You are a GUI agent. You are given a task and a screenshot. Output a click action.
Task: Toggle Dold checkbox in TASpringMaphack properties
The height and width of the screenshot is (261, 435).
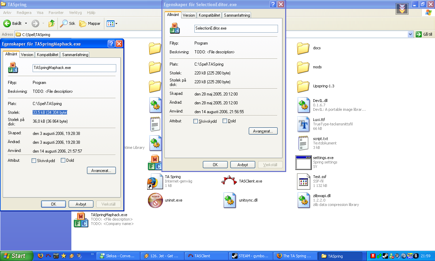(x=63, y=160)
